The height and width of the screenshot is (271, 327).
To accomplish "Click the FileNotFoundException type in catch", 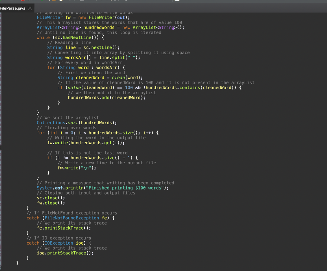I will (x=72, y=218).
